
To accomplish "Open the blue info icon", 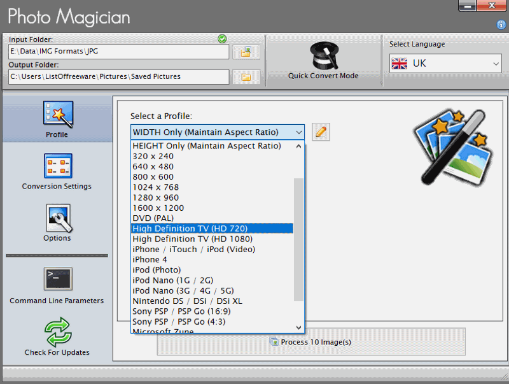I will tap(501, 24).
